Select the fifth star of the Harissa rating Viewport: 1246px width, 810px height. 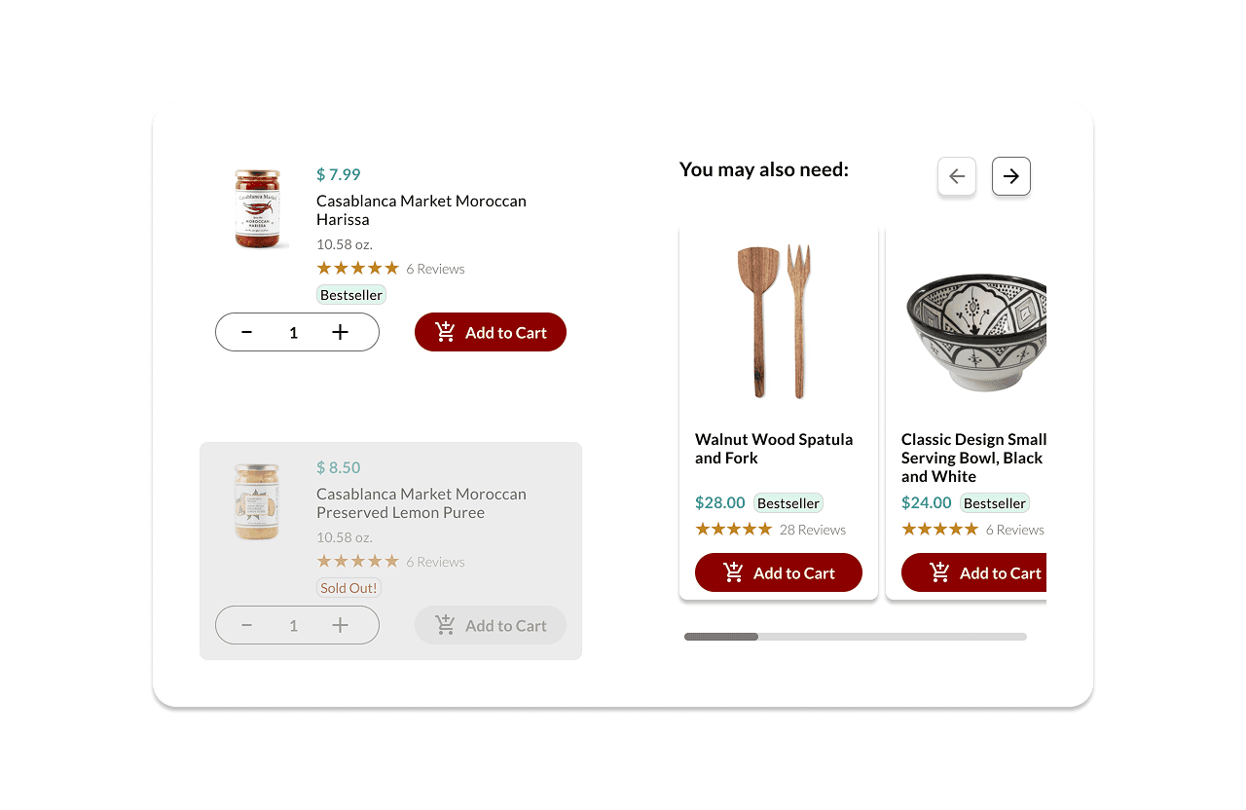393,269
